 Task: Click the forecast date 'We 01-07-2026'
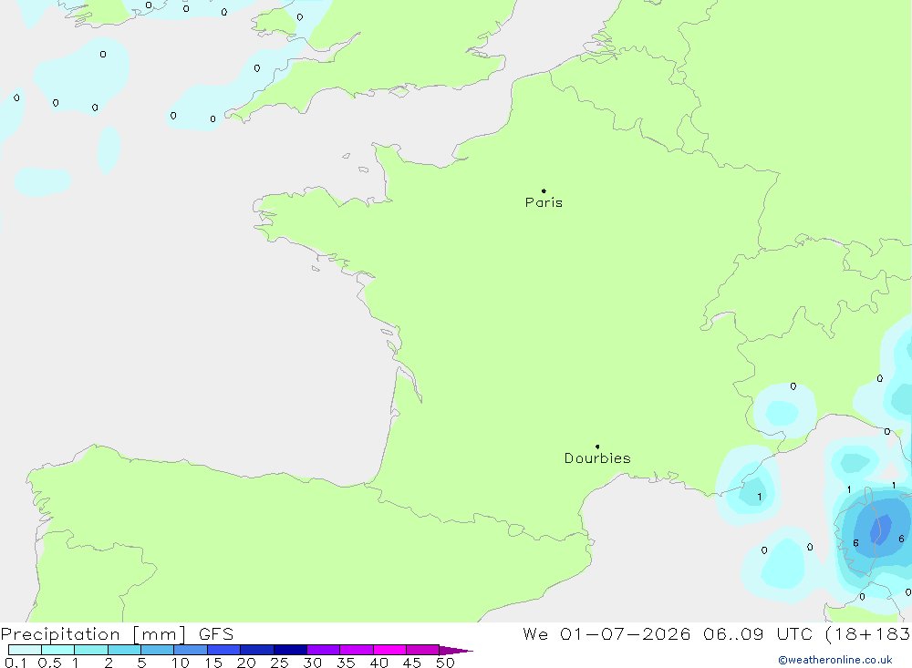coord(606,634)
